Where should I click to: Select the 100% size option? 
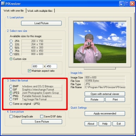pyautogui.click(x=11, y=54)
